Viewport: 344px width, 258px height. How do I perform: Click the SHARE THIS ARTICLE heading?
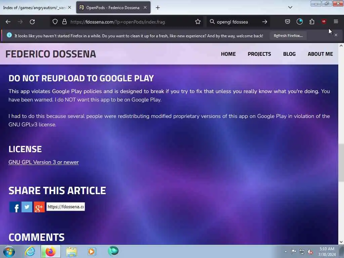(57, 190)
